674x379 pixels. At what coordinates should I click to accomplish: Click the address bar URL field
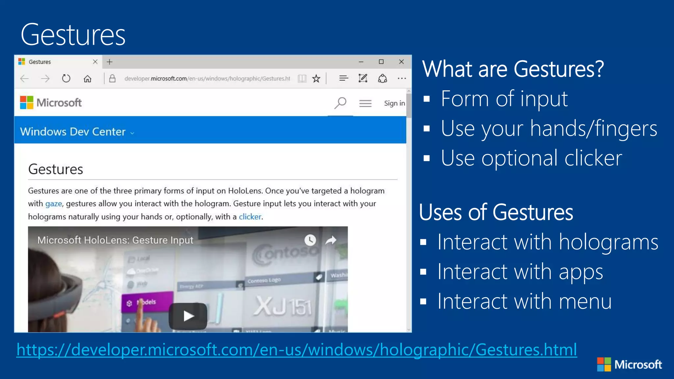[207, 79]
